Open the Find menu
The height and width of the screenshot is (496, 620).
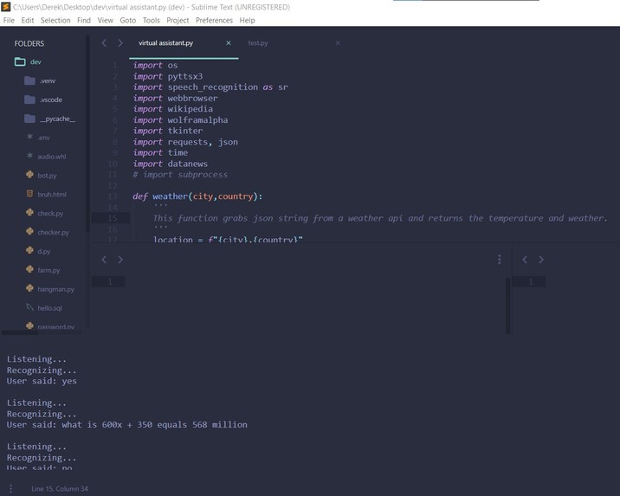pyautogui.click(x=84, y=20)
